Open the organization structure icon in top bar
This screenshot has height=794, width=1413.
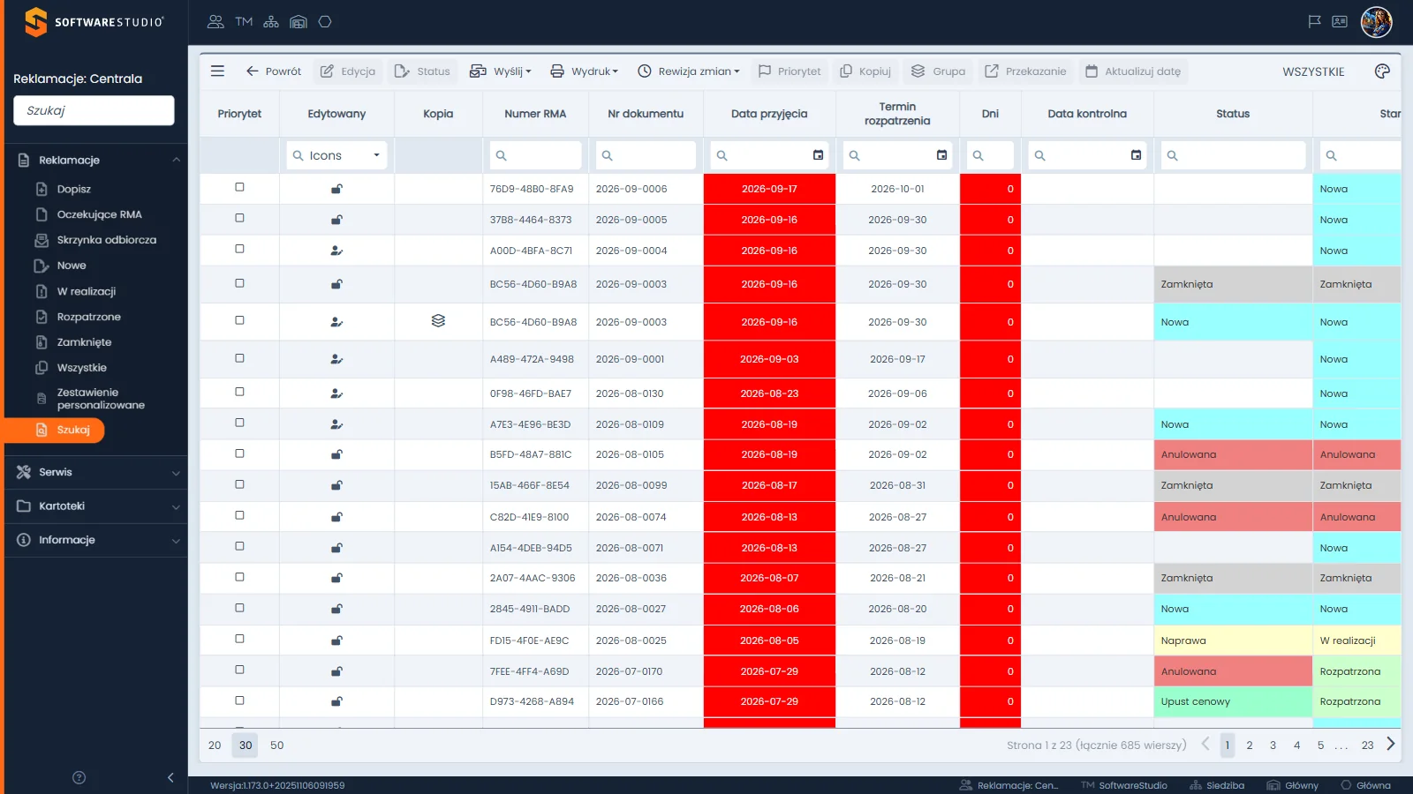(271, 22)
